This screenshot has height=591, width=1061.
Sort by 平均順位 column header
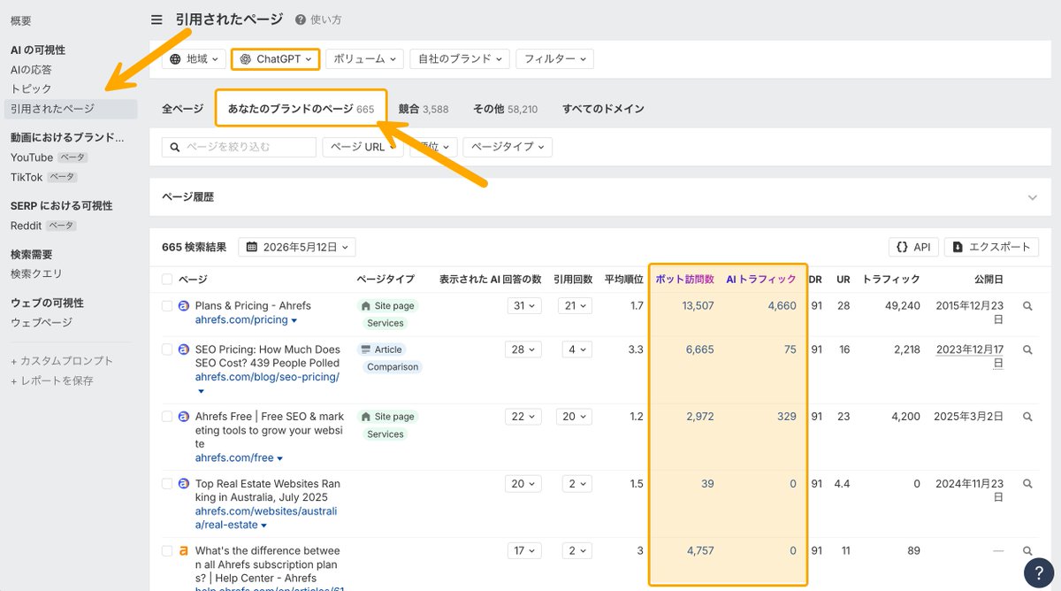pyautogui.click(x=624, y=280)
